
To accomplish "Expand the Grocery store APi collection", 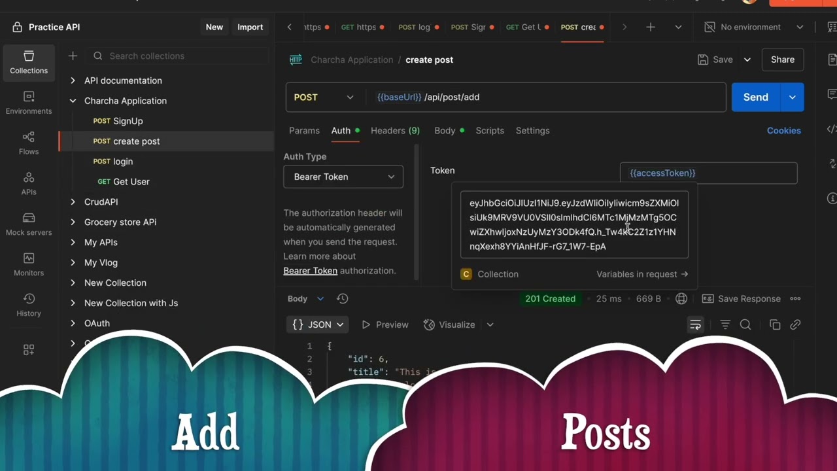I will [73, 222].
